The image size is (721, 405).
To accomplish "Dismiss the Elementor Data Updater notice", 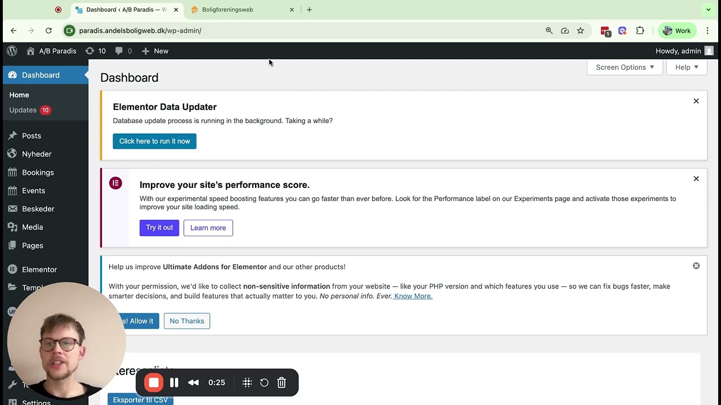I will [x=696, y=101].
